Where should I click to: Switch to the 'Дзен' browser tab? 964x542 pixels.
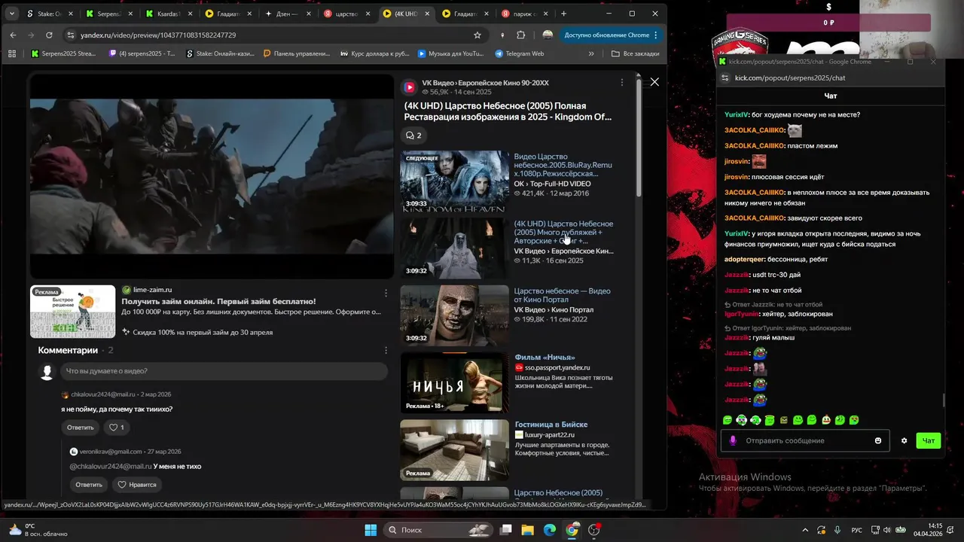pos(288,14)
